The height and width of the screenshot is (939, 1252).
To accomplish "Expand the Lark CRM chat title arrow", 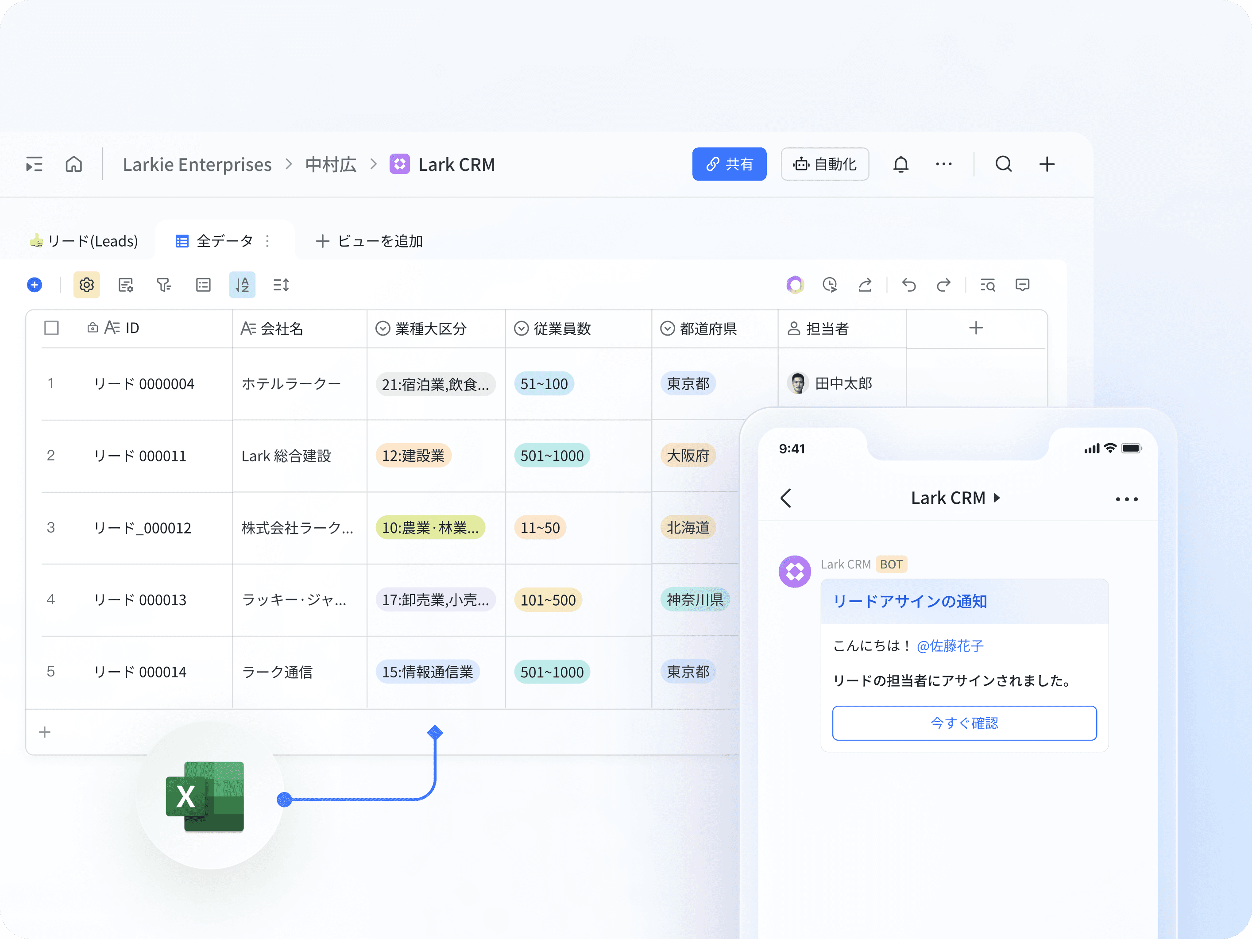I will coord(997,498).
